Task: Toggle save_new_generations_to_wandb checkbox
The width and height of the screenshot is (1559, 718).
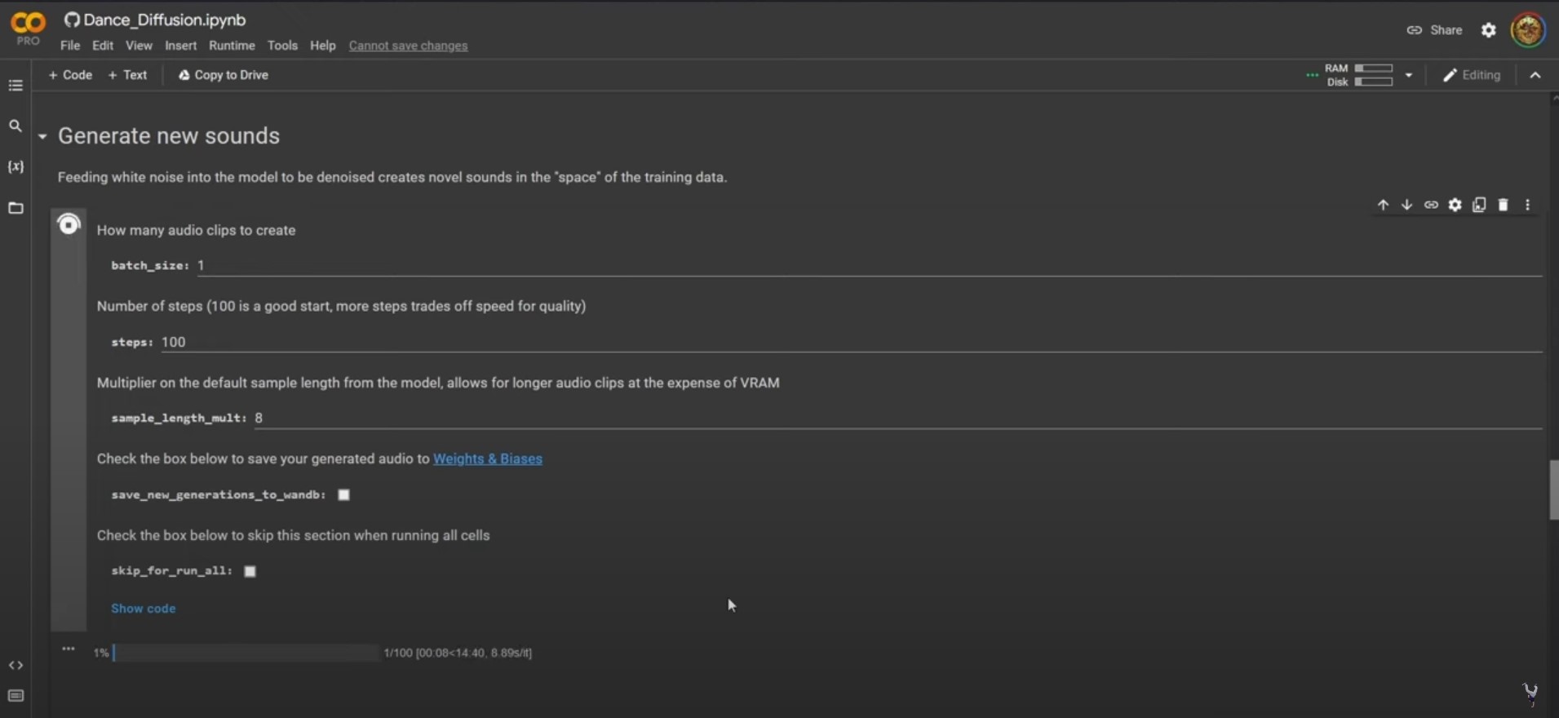Action: click(x=343, y=494)
